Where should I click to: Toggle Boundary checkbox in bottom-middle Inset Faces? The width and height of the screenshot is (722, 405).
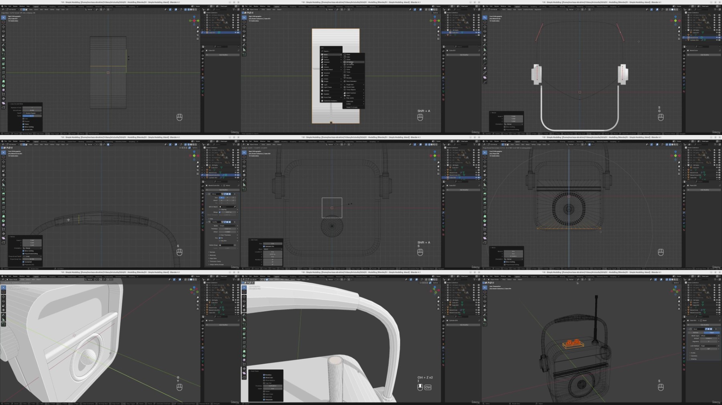264,375
